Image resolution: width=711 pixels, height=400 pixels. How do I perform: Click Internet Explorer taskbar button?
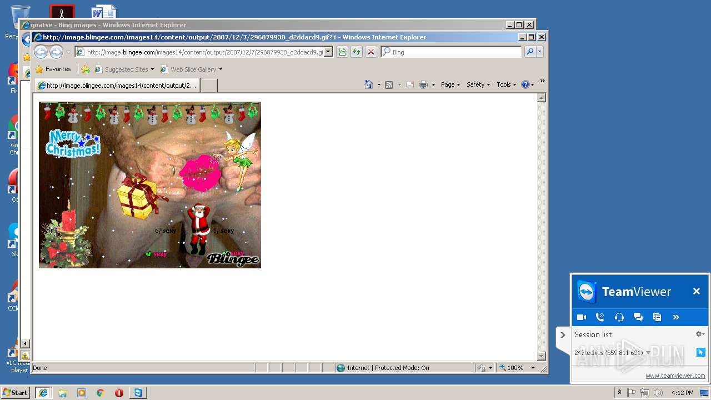pyautogui.click(x=43, y=393)
